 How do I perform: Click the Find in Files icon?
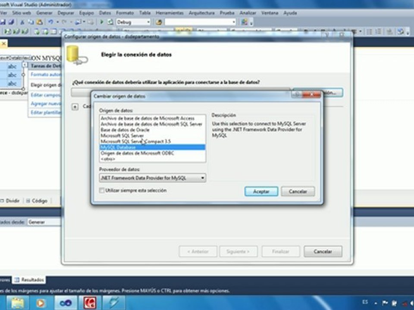(x=159, y=22)
